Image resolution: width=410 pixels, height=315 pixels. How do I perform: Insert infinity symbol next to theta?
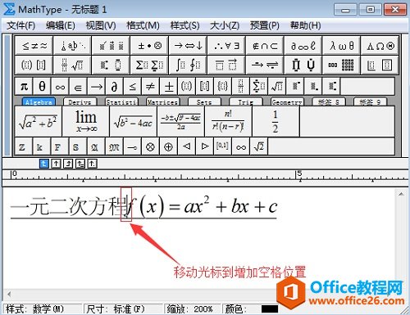pos(60,87)
